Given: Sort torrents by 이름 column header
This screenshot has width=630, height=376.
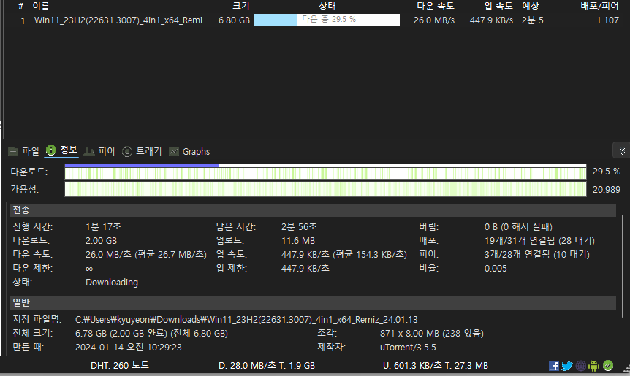Looking at the screenshot, I should (x=41, y=6).
